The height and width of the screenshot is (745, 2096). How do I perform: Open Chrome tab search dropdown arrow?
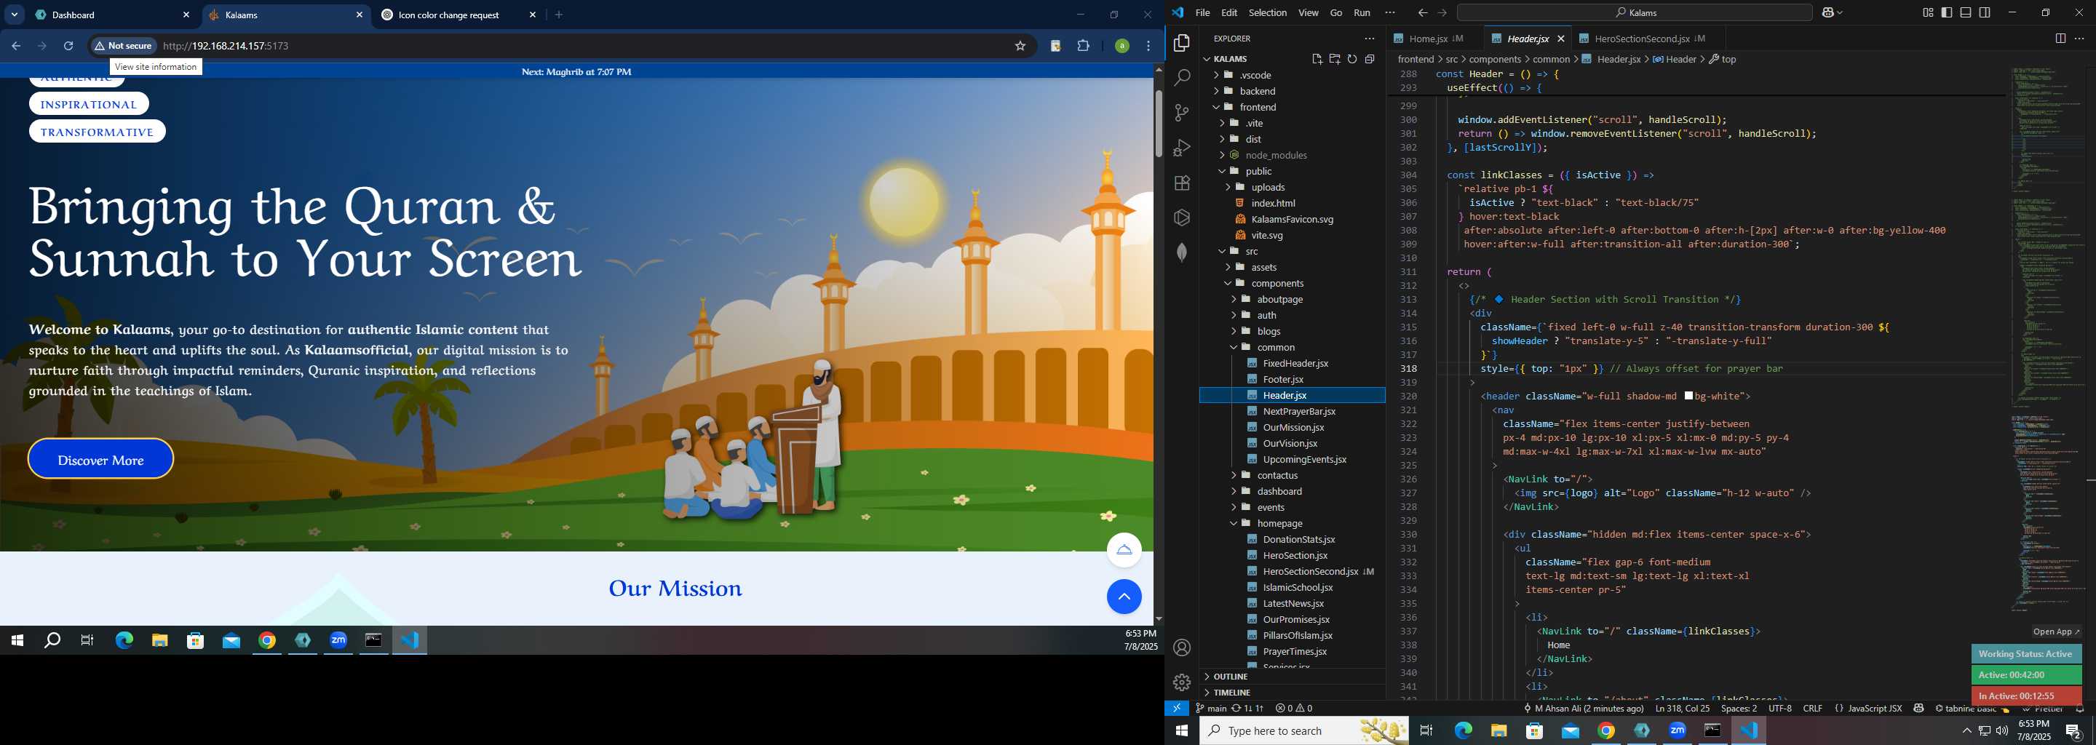[x=15, y=15]
